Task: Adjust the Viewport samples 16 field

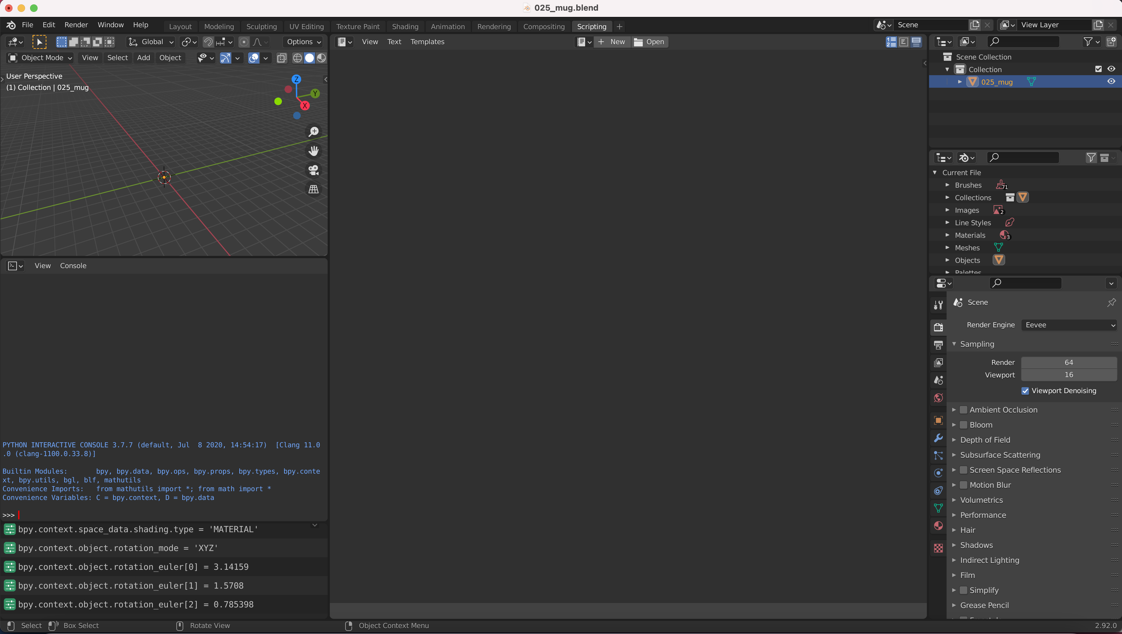Action: (x=1069, y=375)
